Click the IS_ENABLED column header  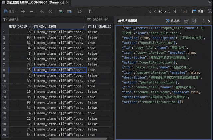[100, 27]
